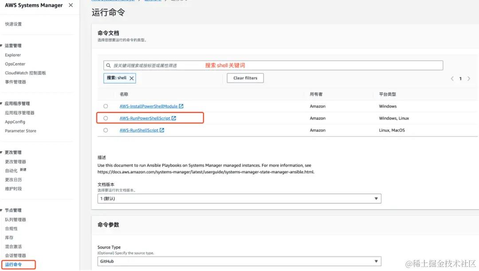Screen dimensions: 479x271
Task: Click 'Linux, MacOS' platform cell
Action: click(x=392, y=130)
